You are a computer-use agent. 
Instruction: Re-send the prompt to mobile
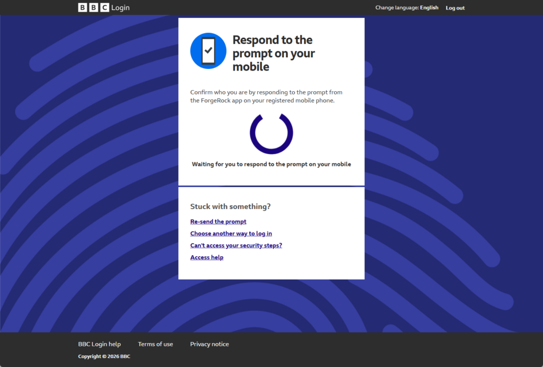[x=218, y=222]
